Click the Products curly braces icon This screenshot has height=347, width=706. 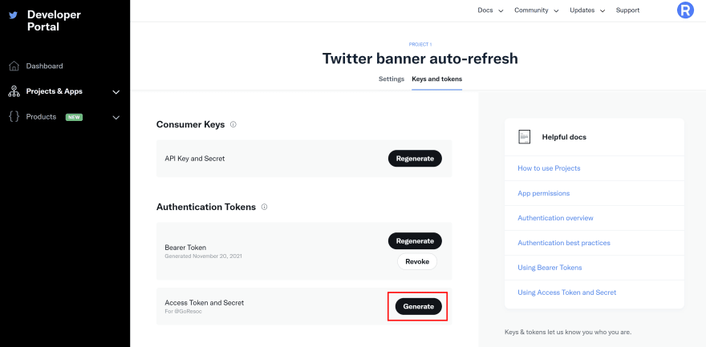14,117
